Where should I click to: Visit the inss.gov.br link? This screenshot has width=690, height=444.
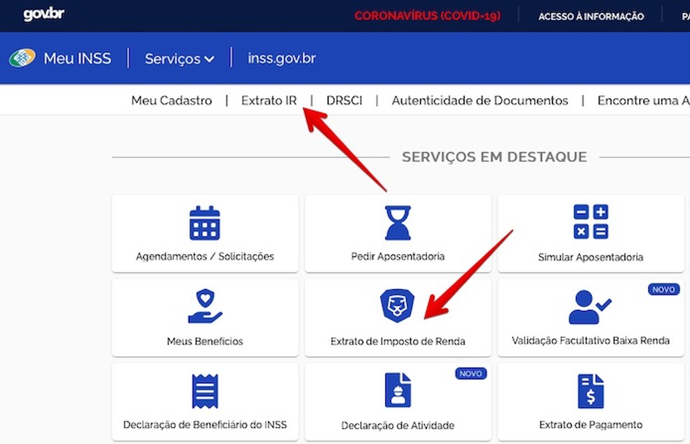coord(282,58)
